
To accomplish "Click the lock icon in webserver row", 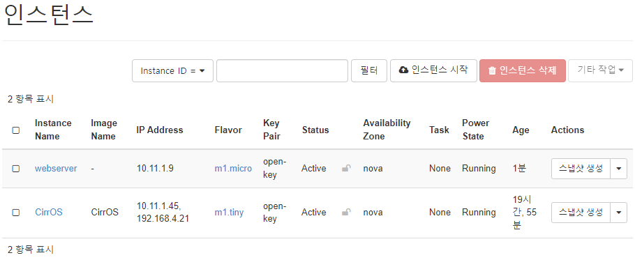I will (346, 168).
